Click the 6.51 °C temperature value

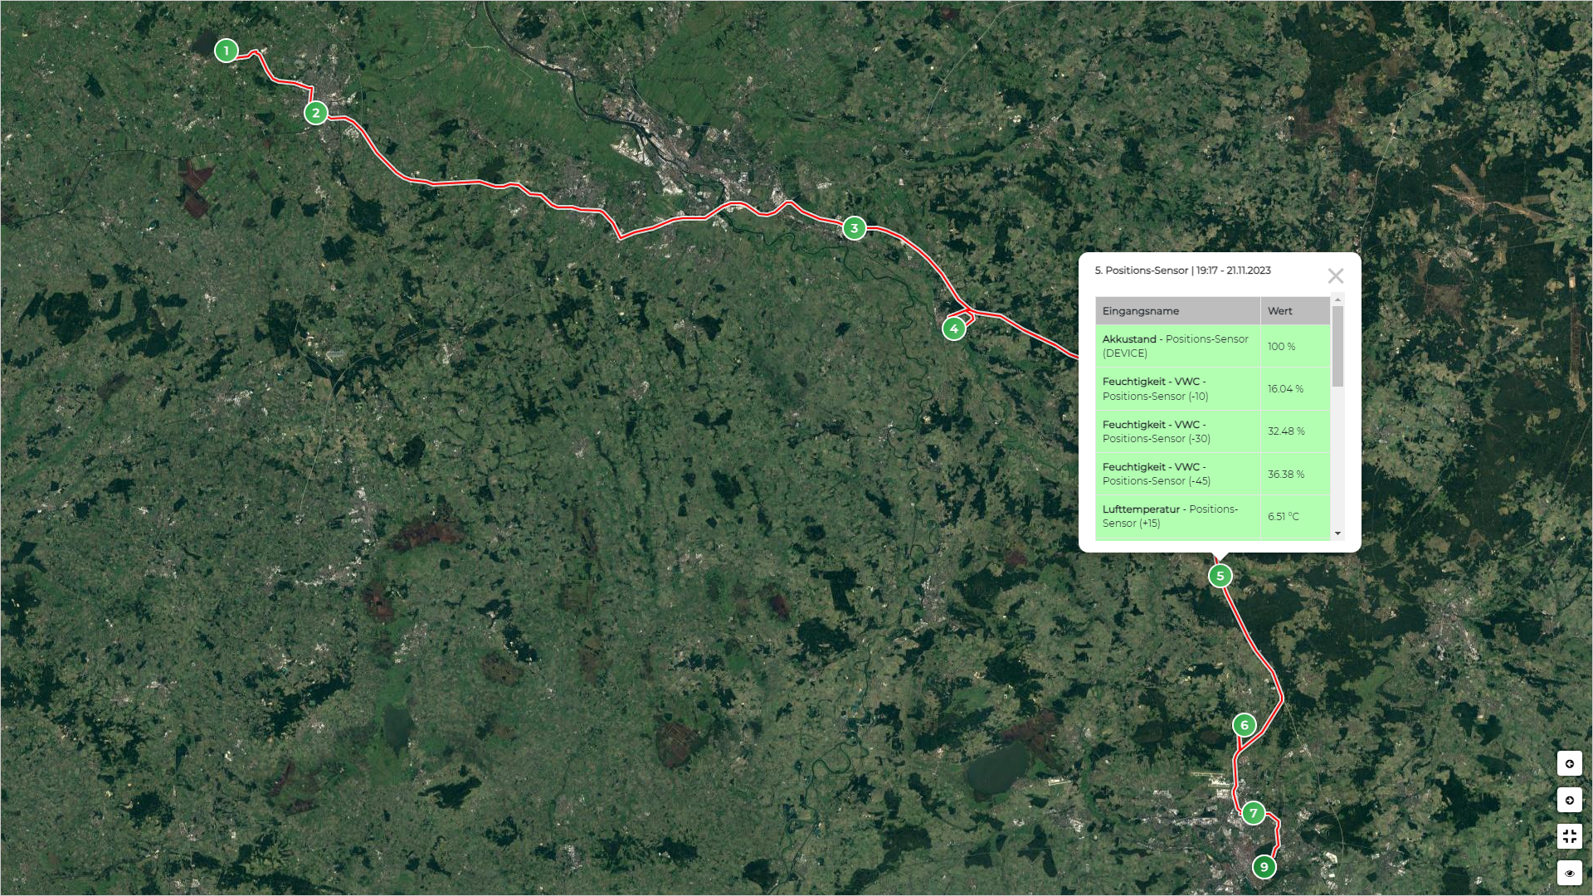(x=1284, y=517)
